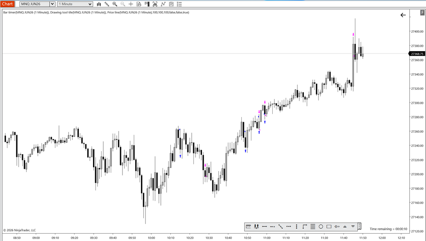The image size is (426, 241).
Task: Click the 27400.00 price axis label
Action: (417, 32)
